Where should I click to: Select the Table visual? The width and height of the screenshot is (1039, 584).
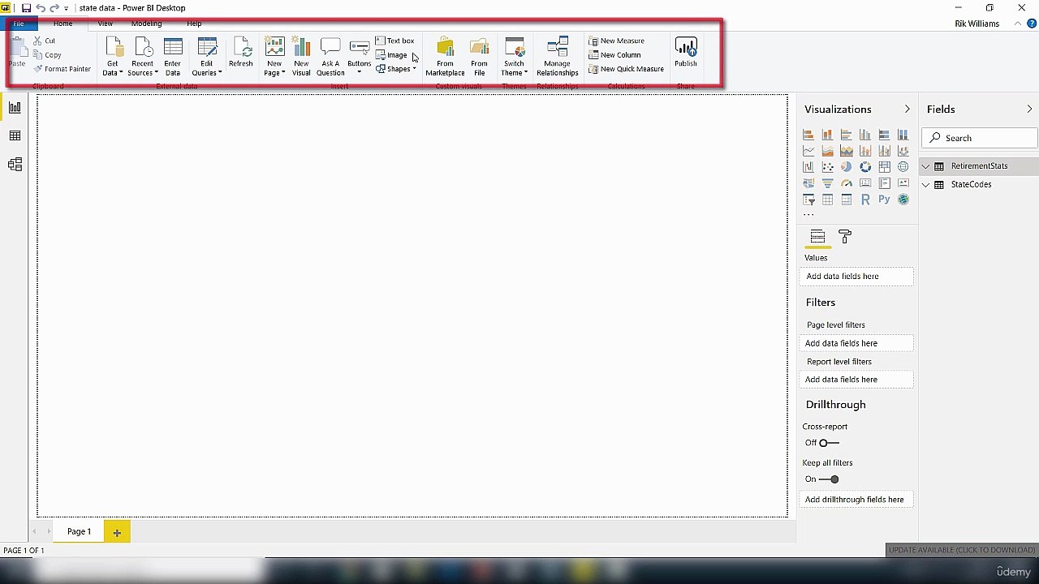827,200
